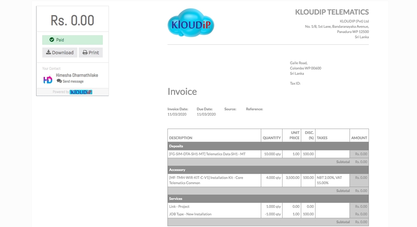Open Send message link

tap(73, 81)
